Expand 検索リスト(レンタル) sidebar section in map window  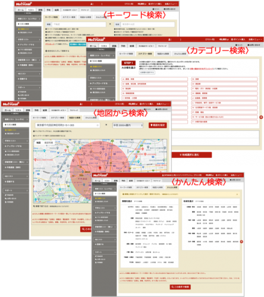15,119
